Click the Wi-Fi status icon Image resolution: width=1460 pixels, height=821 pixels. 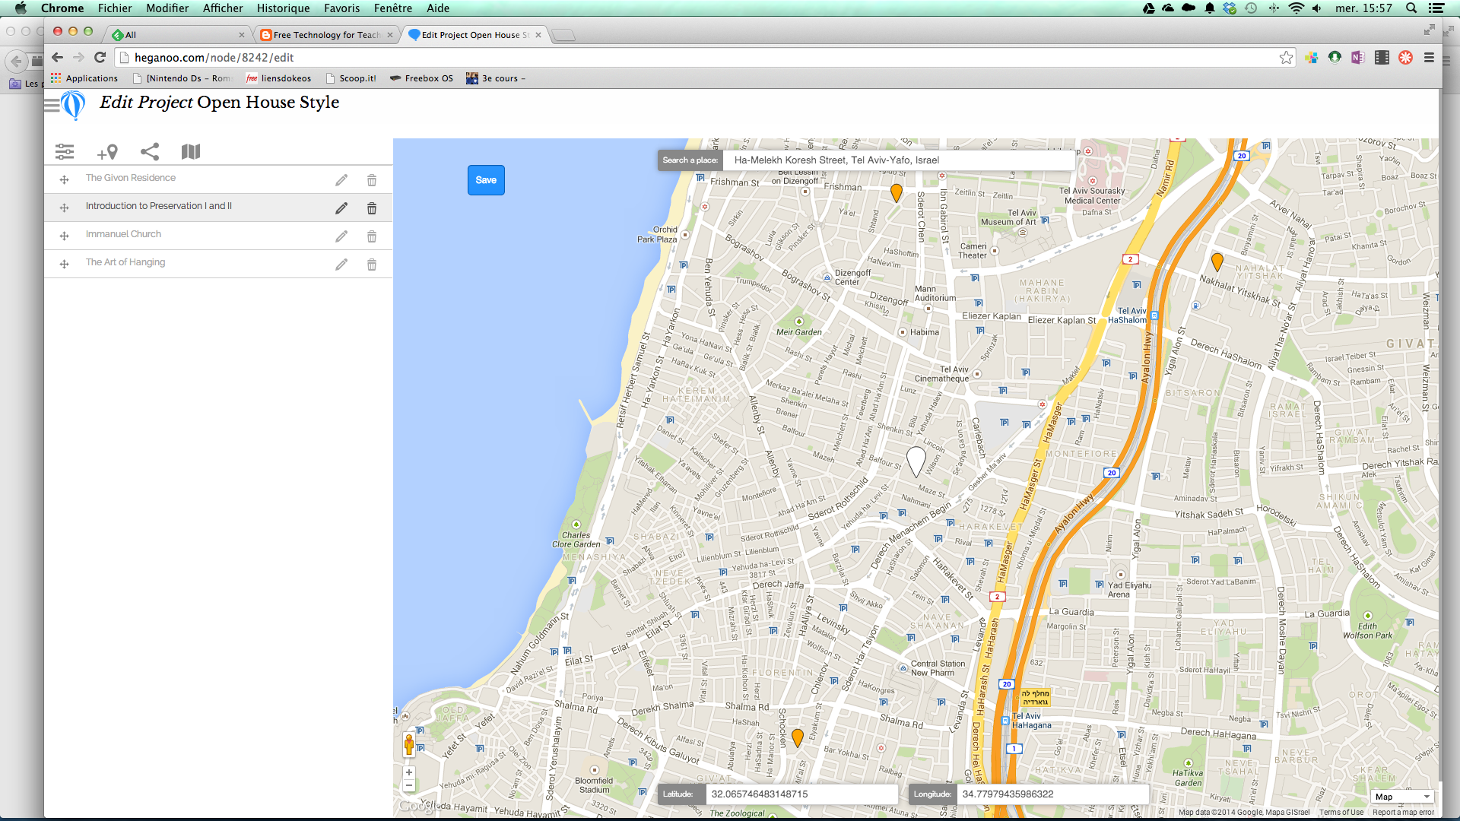1297,8
